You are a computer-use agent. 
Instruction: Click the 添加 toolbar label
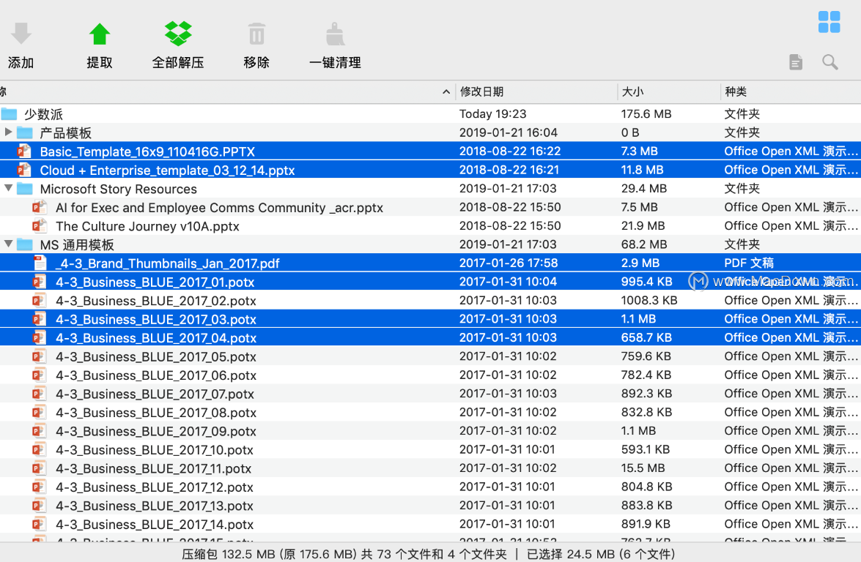click(21, 62)
